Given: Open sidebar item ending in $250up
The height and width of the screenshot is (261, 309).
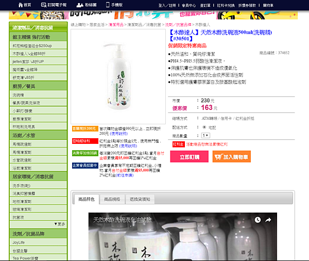Looking at the screenshot, I should 38,45.
